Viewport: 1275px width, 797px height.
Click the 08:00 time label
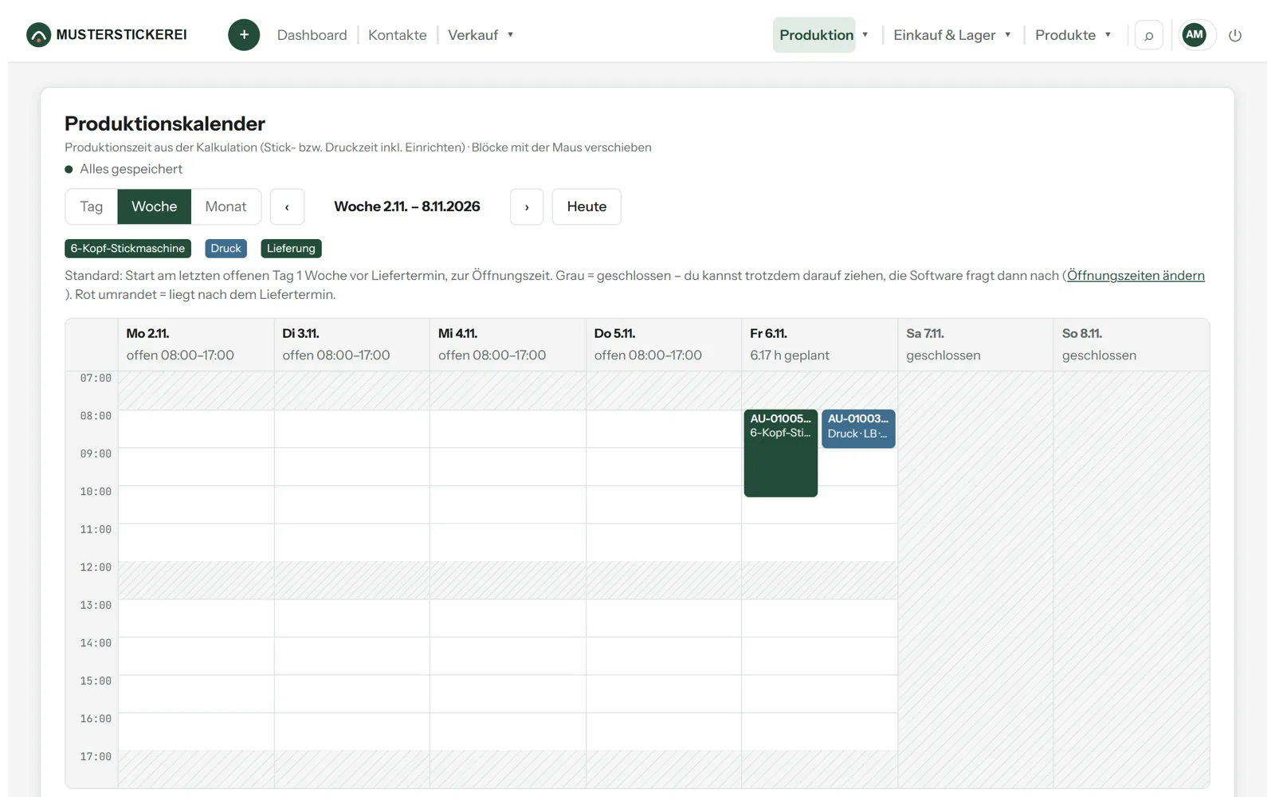click(x=96, y=416)
